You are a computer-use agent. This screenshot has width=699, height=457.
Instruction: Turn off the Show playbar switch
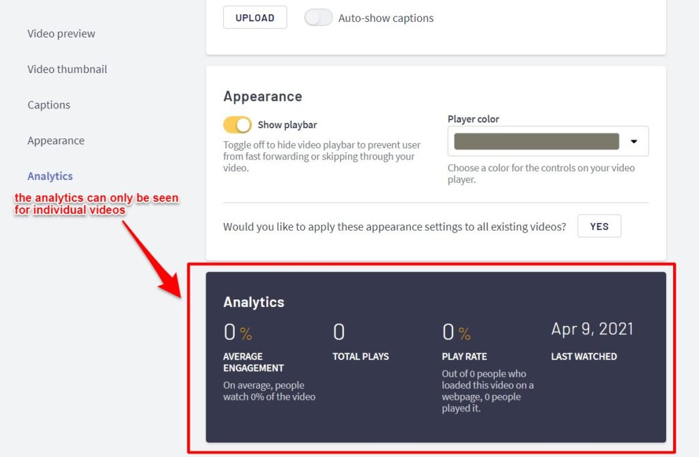point(238,125)
